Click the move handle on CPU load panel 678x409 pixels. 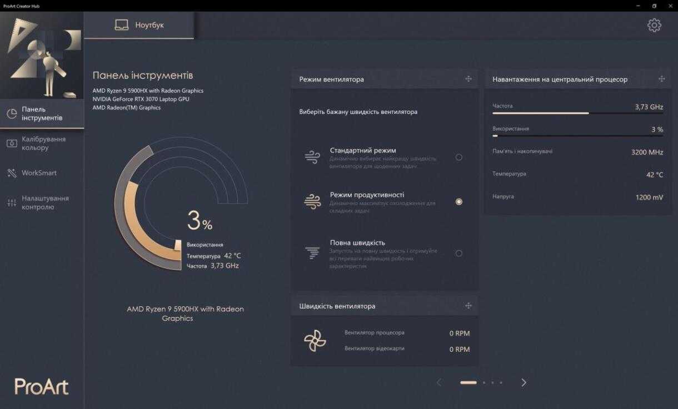pyautogui.click(x=661, y=79)
